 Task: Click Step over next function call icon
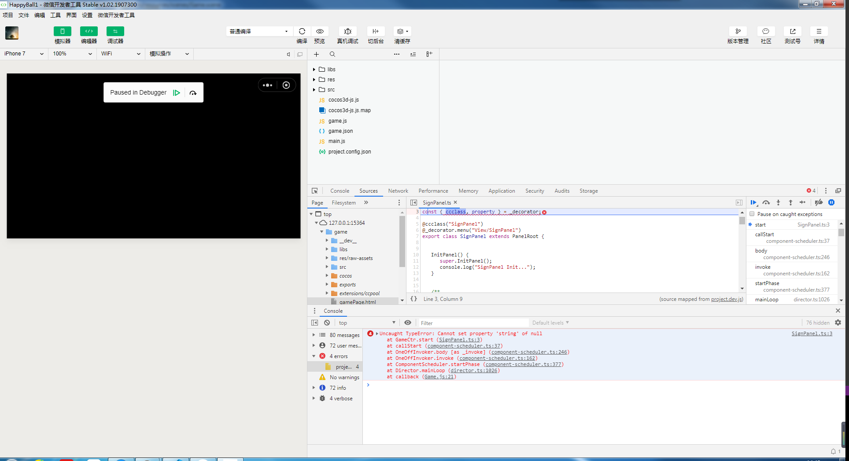click(766, 202)
